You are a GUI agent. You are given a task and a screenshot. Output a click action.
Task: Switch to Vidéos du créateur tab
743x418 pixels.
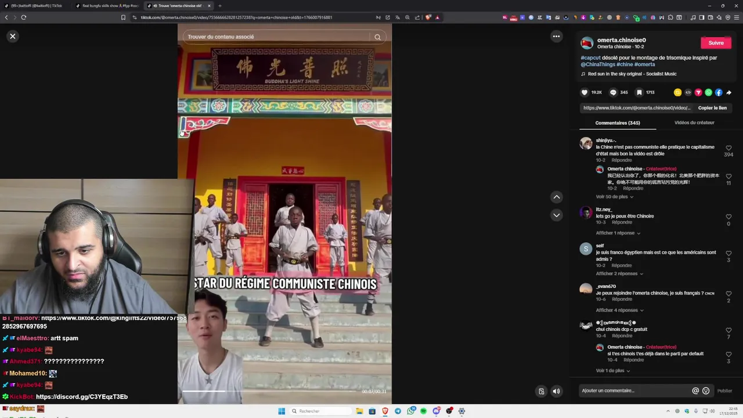694,122
